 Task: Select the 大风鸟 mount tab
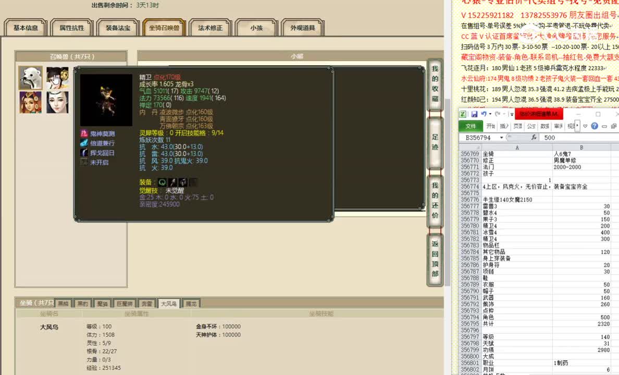(x=169, y=303)
